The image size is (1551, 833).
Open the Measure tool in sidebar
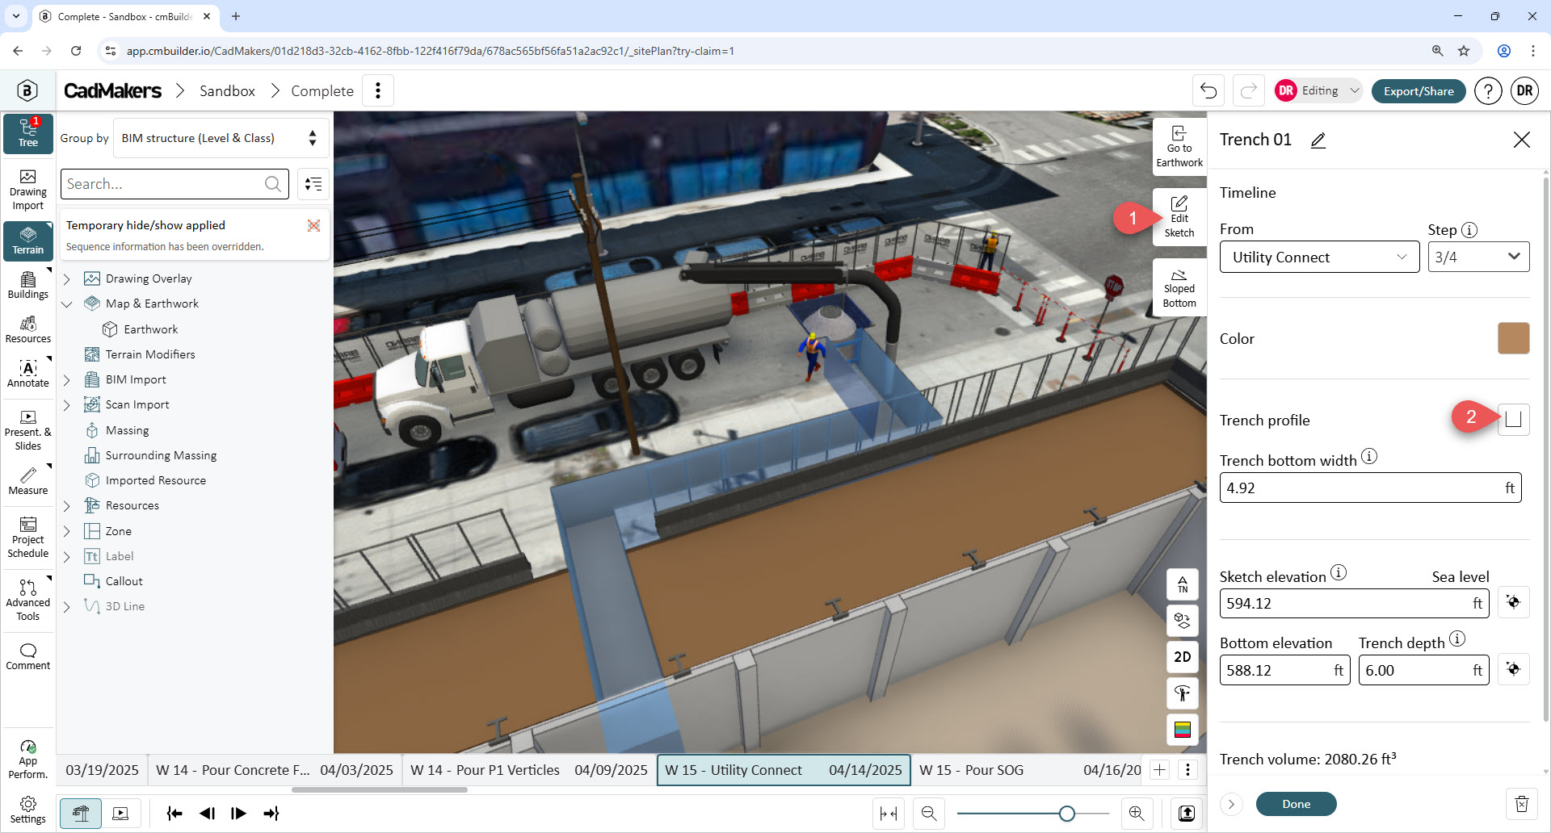(x=28, y=481)
